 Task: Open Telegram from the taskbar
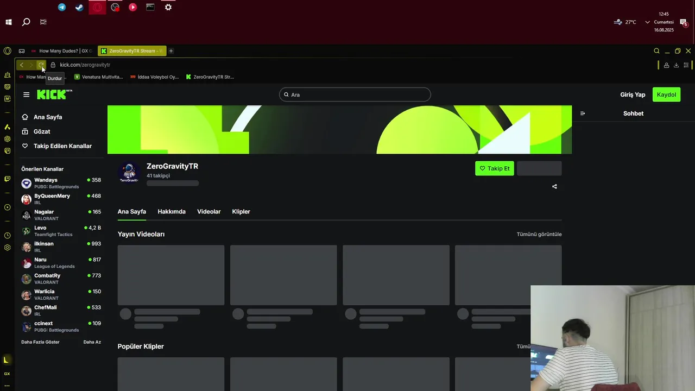62,7
